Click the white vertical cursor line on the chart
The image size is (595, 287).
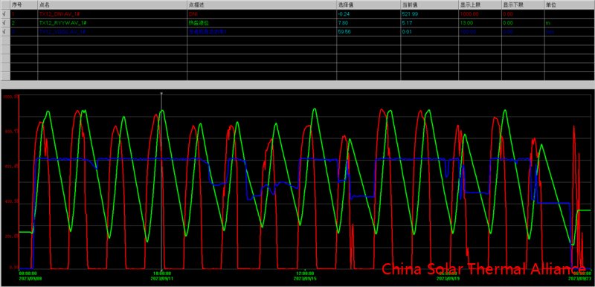click(x=161, y=181)
